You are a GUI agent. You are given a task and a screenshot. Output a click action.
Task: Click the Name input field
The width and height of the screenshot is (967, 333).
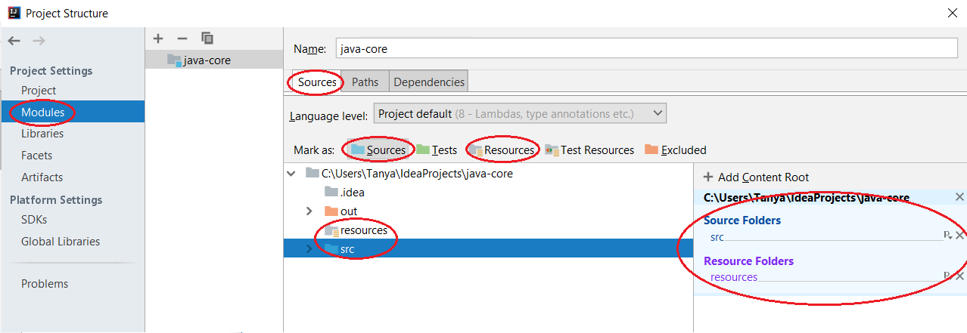pos(648,48)
